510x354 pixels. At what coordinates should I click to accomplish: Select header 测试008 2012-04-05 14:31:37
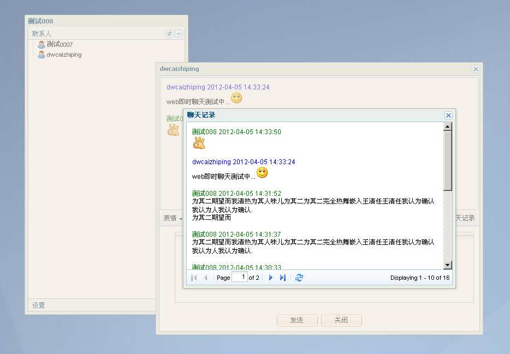pyautogui.click(x=236, y=234)
